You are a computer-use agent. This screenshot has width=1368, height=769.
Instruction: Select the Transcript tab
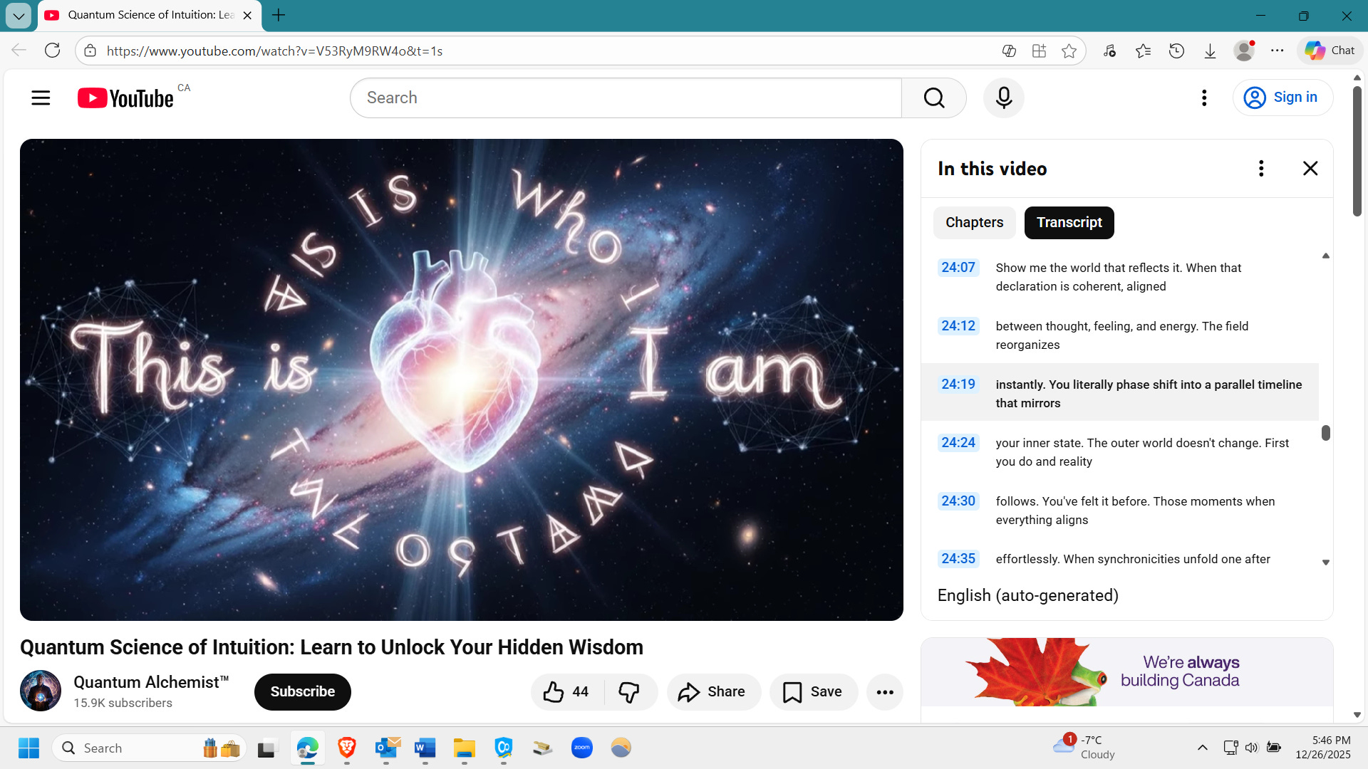pyautogui.click(x=1069, y=222)
